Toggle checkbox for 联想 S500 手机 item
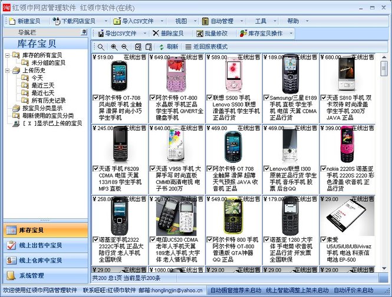The image size is (392, 297). click(x=209, y=97)
